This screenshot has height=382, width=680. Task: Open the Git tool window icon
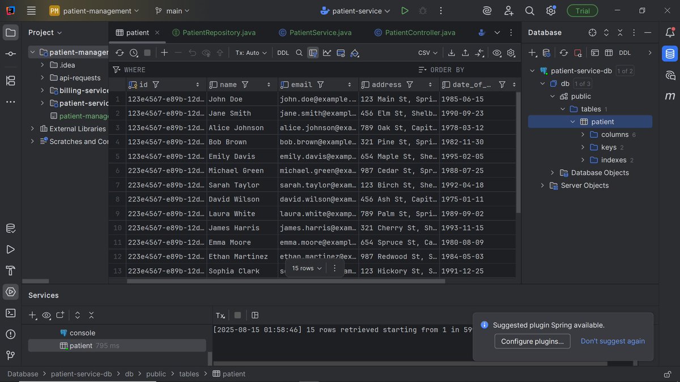pyautogui.click(x=10, y=355)
